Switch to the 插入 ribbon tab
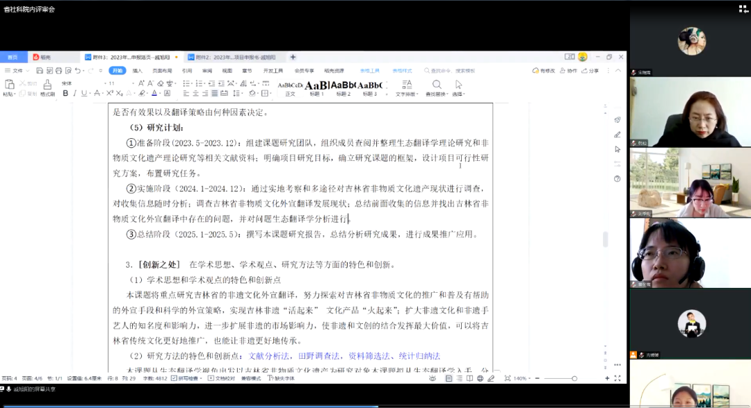The image size is (751, 408). tap(138, 71)
